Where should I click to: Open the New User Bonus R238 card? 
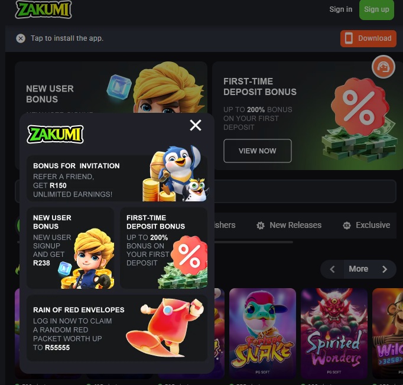click(70, 248)
